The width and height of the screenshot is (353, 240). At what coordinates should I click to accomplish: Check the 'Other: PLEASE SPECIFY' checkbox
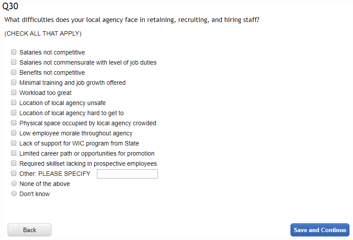14,173
